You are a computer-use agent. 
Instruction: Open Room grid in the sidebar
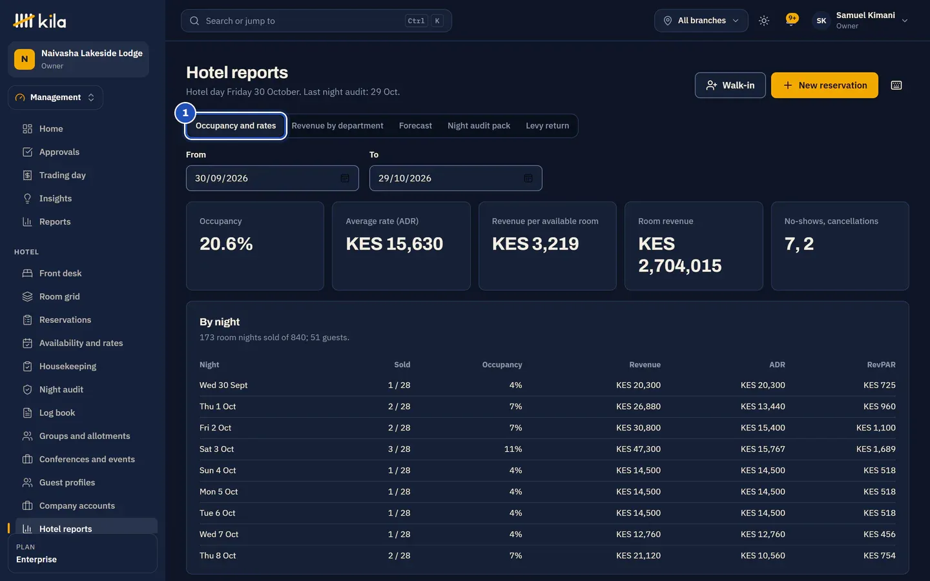coord(87,296)
